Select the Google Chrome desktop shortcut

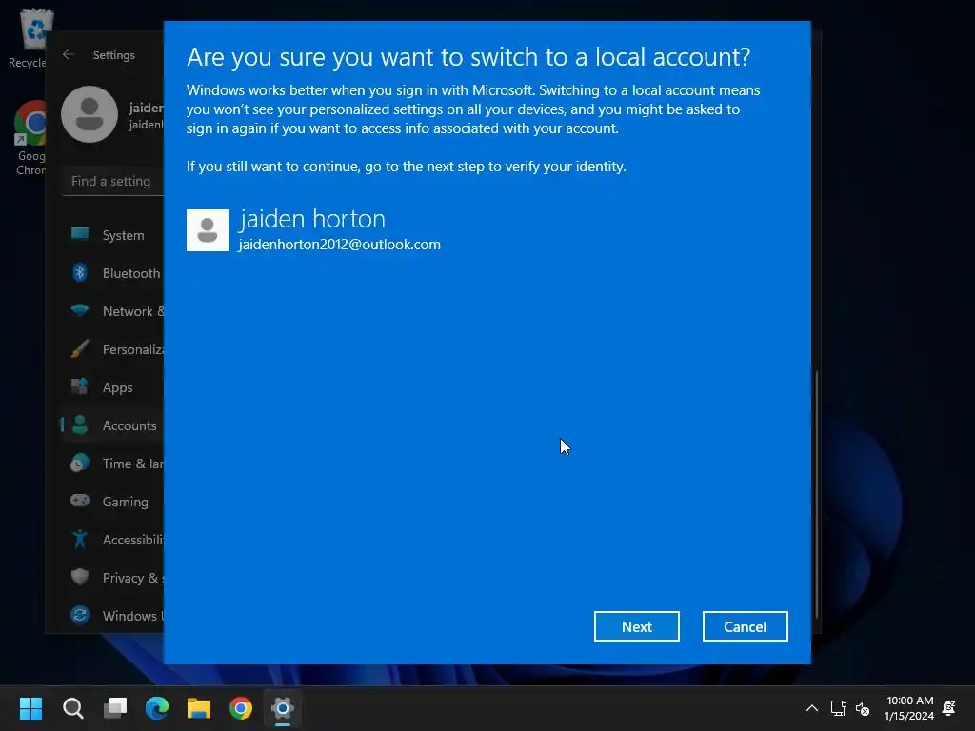30,138
